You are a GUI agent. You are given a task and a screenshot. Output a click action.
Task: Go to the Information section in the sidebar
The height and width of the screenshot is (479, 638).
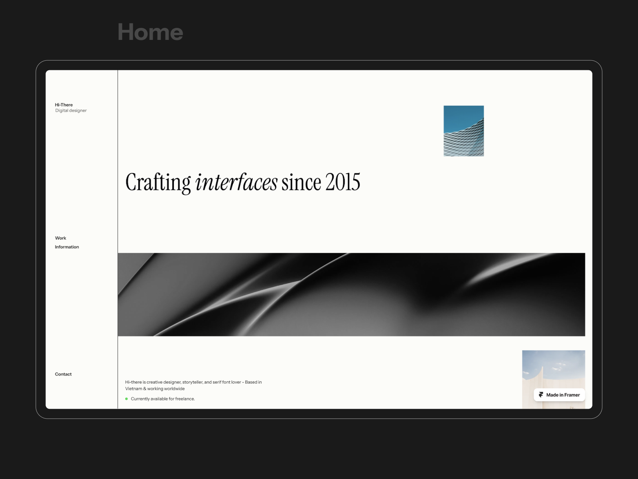point(67,247)
